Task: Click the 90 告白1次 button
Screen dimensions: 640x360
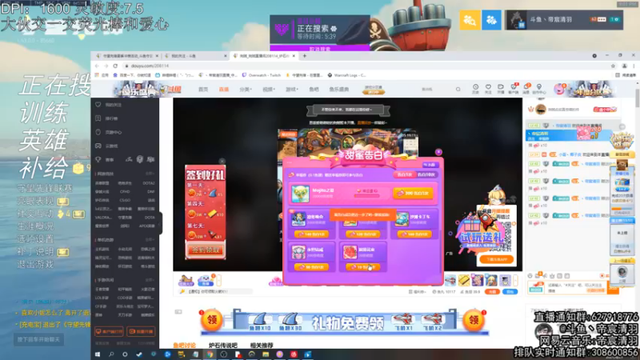Action: [311, 267]
